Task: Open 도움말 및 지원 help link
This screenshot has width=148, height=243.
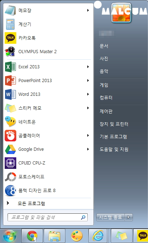Action: tap(114, 149)
